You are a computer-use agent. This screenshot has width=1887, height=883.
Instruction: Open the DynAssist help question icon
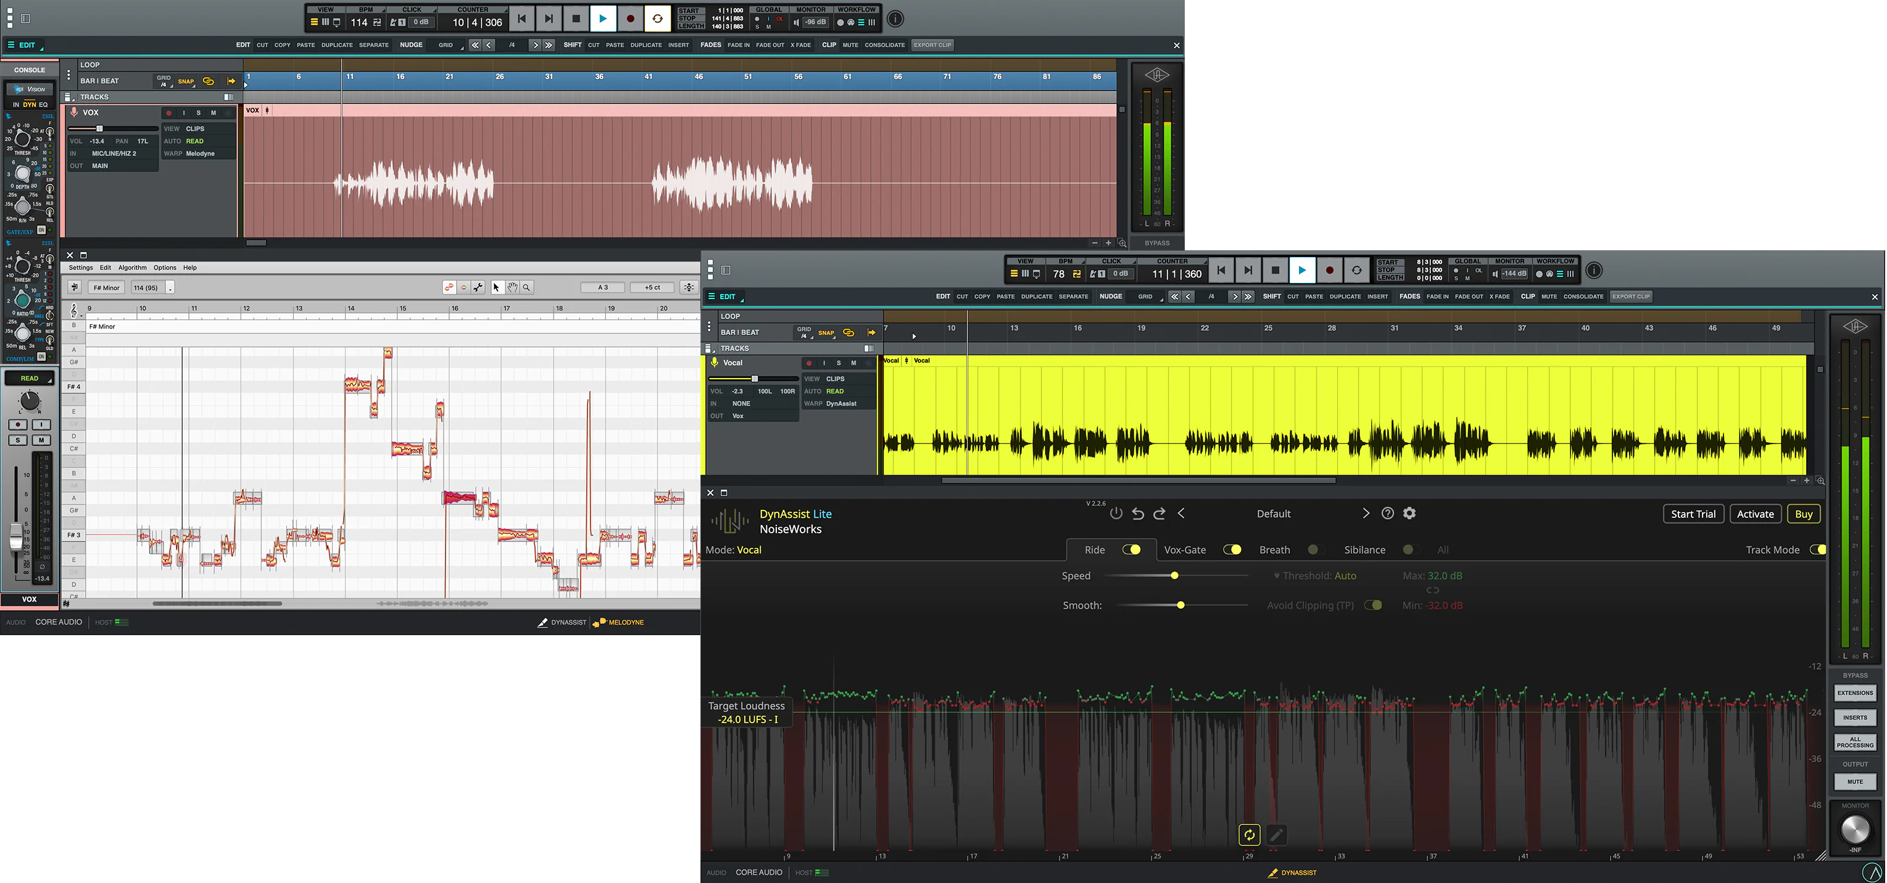point(1387,513)
